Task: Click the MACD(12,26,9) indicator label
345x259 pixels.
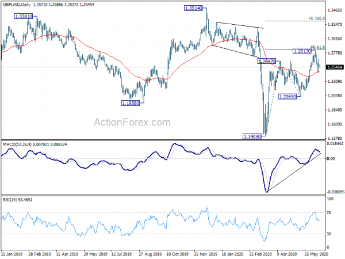Action: (x=17, y=144)
